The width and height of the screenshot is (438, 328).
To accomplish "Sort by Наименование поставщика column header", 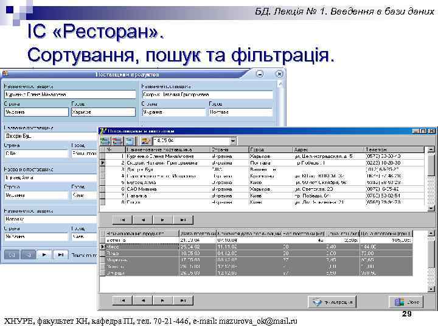I will click(168, 149).
